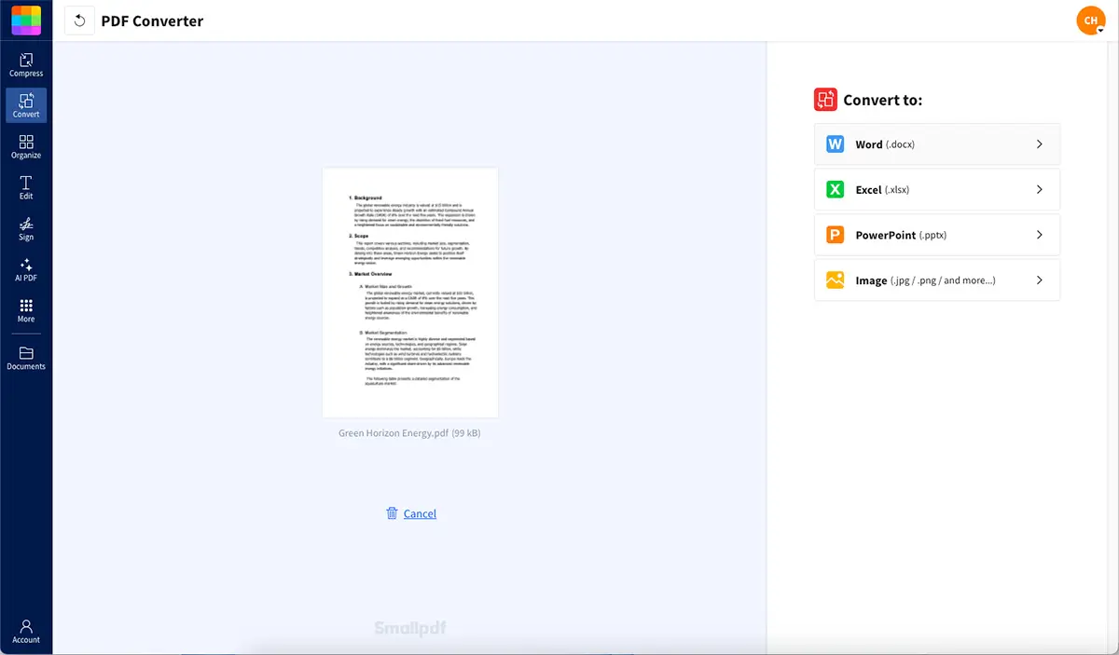Screen dimensions: 1119x655
Task: Select the Edit tool
Action: (26, 186)
